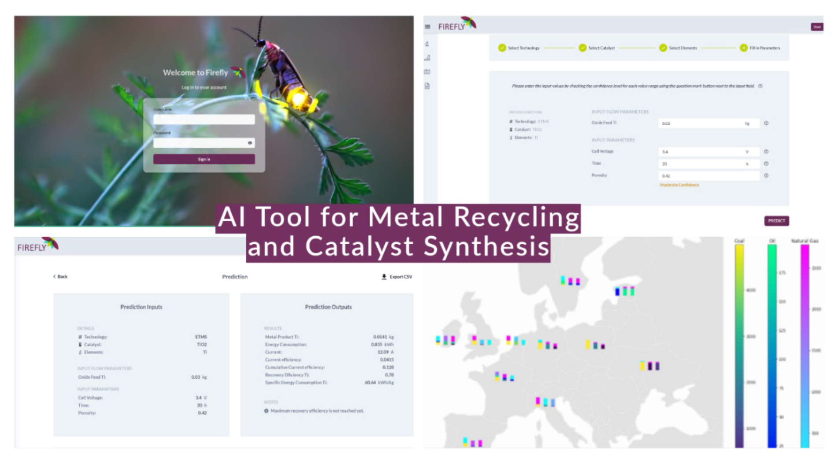Click the Time input showing 20
Image resolution: width=838 pixels, height=462 pixels.
coord(709,164)
